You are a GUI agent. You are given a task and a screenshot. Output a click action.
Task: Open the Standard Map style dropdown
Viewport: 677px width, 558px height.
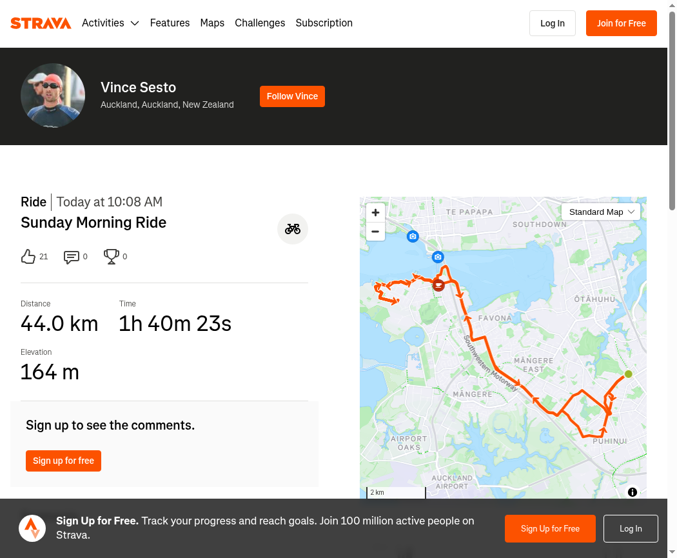(600, 212)
